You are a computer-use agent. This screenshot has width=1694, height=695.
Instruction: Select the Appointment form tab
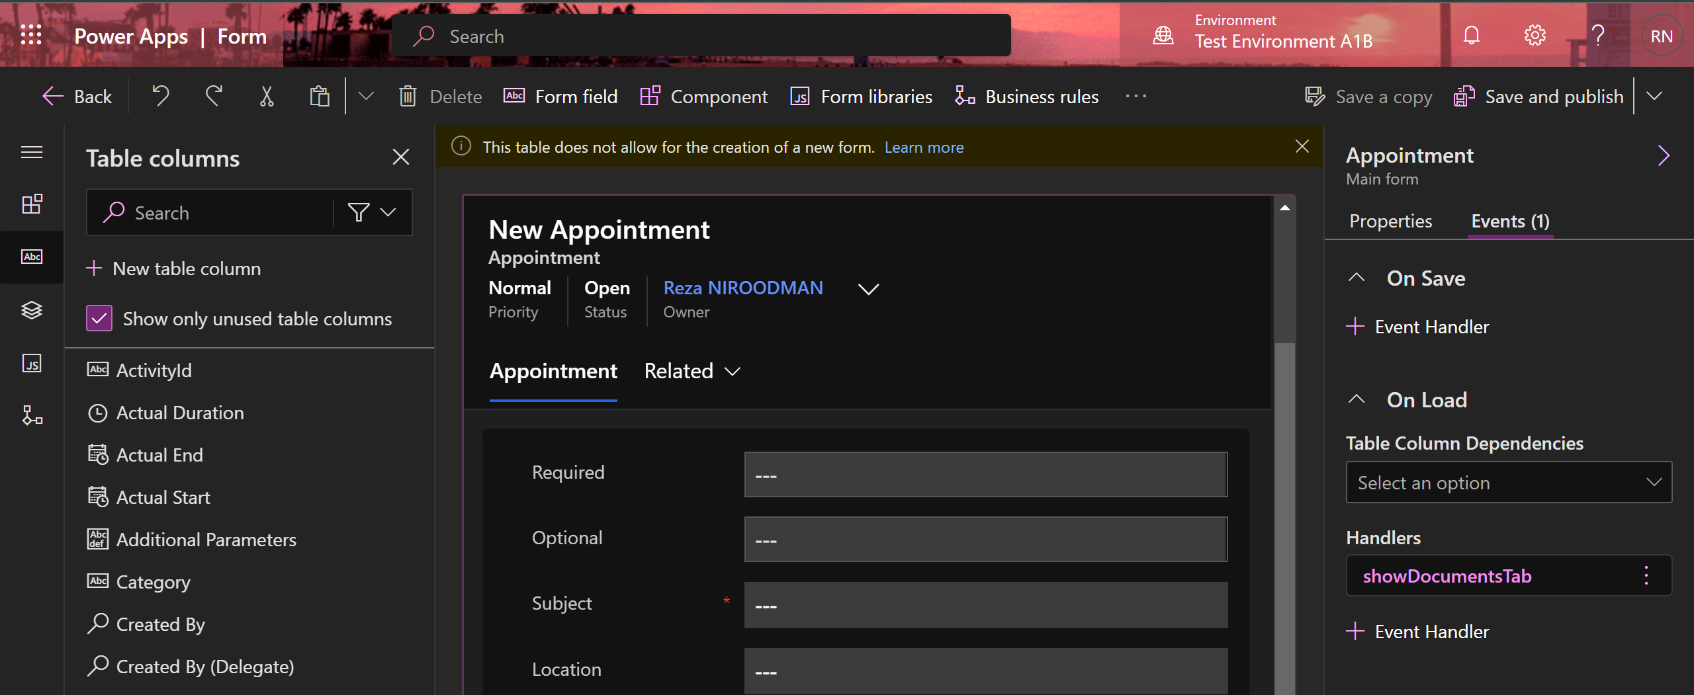tap(553, 372)
